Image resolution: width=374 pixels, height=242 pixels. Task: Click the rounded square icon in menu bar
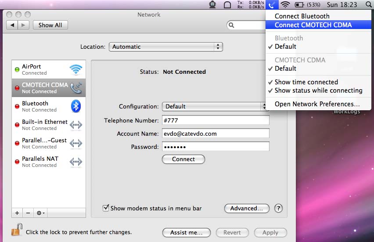point(227,5)
